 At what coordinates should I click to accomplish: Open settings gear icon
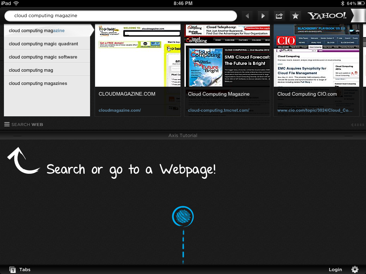point(355,269)
